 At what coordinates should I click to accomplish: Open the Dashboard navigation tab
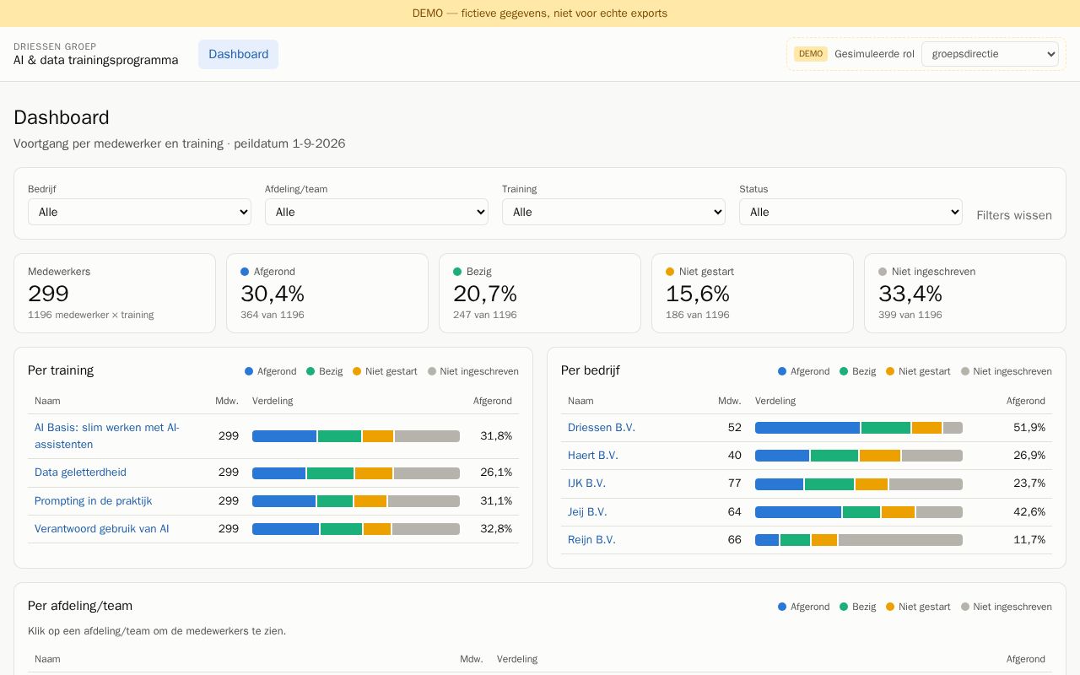[238, 54]
